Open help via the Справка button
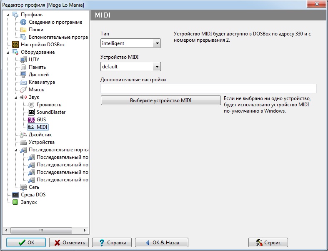This screenshot has height=251, width=328. [112, 242]
